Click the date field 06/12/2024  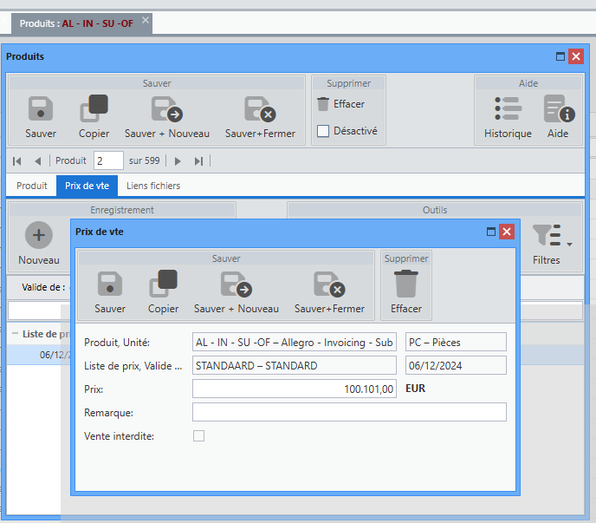[x=456, y=365]
